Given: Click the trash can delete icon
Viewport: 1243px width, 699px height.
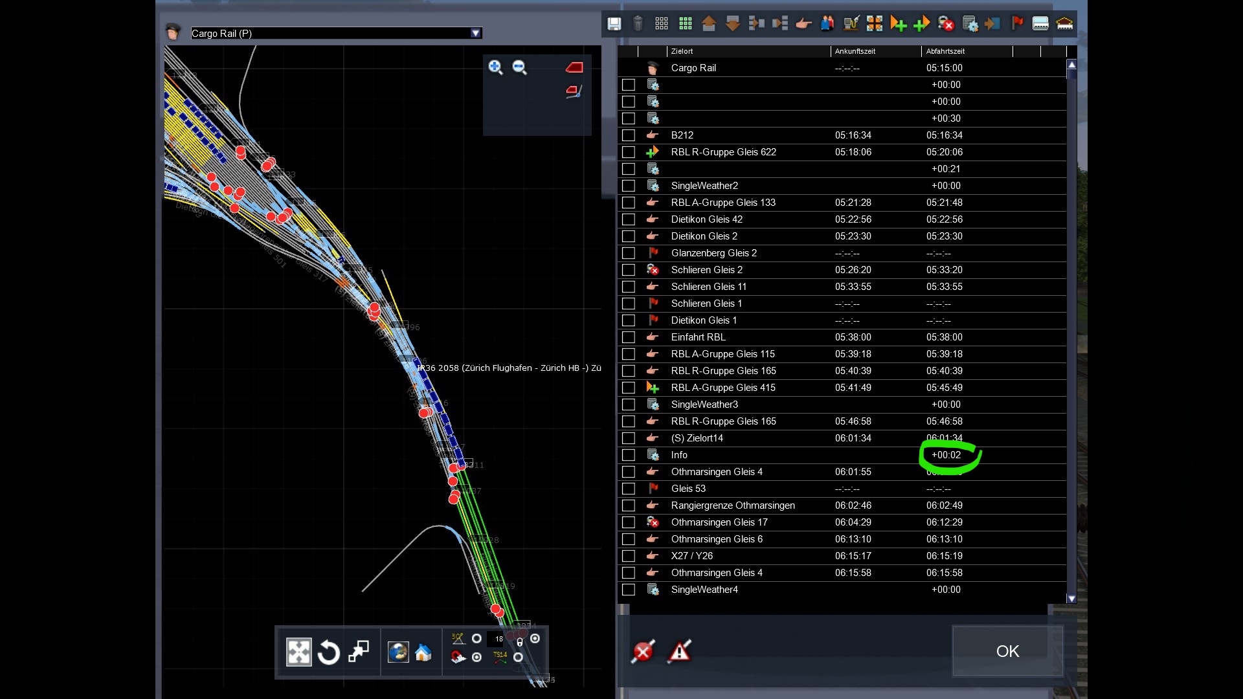Looking at the screenshot, I should point(638,24).
